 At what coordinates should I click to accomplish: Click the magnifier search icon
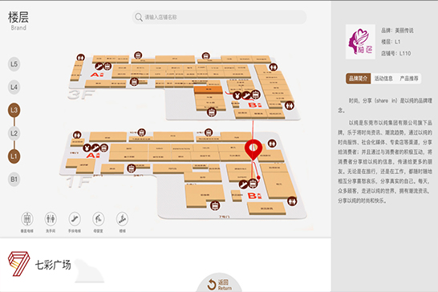[139, 18]
